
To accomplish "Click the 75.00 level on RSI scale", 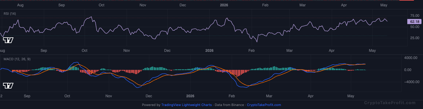I will (415, 15).
